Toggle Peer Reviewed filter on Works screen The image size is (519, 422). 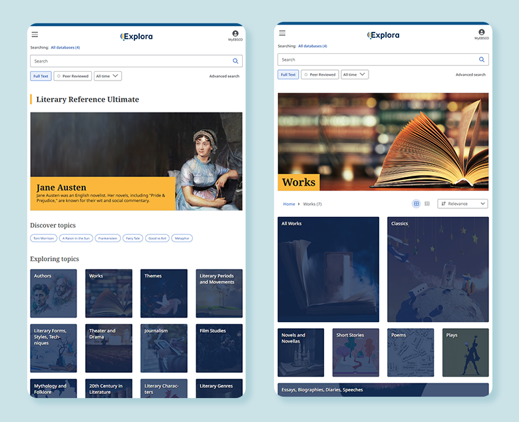point(320,75)
